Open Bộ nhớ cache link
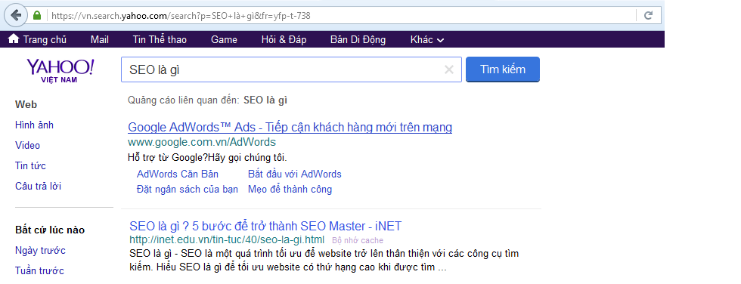The width and height of the screenshot is (741, 284). click(357, 240)
